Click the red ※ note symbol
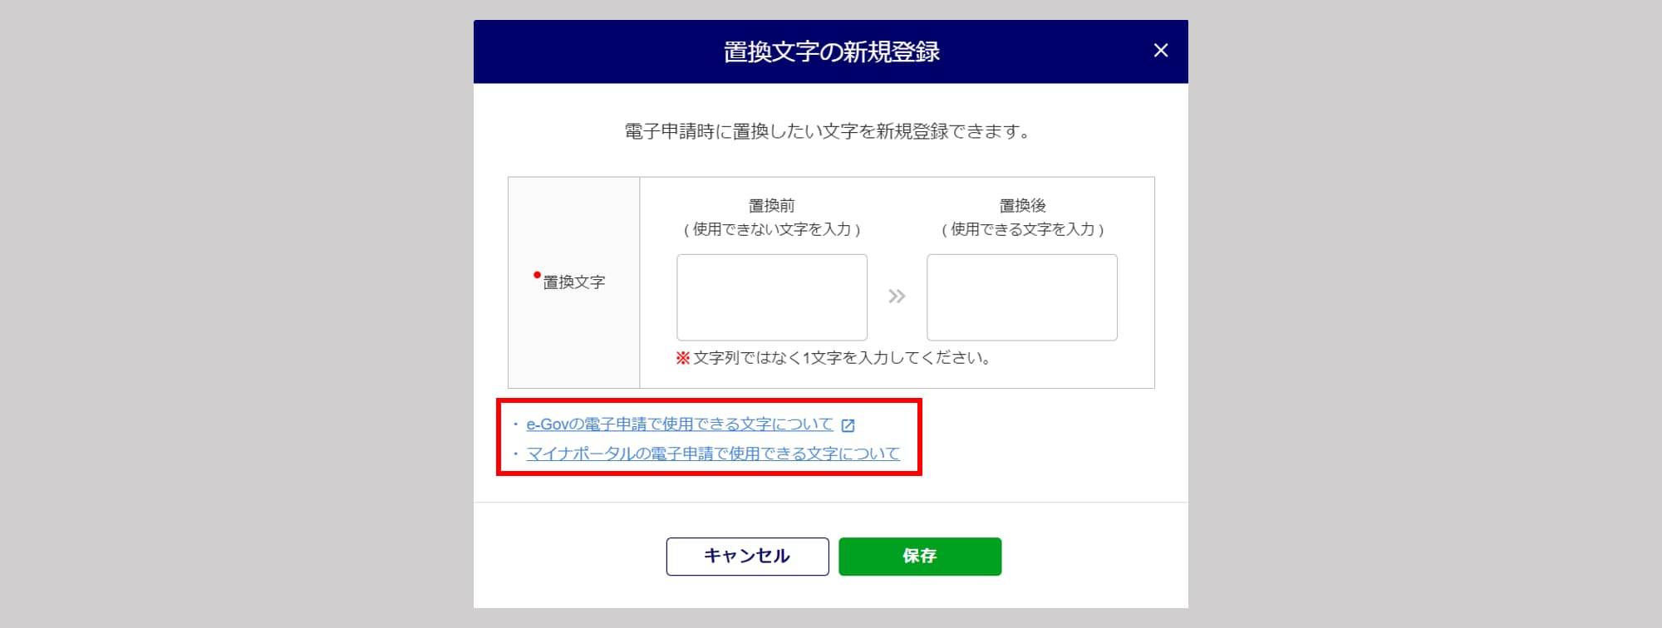The image size is (1662, 628). click(682, 358)
